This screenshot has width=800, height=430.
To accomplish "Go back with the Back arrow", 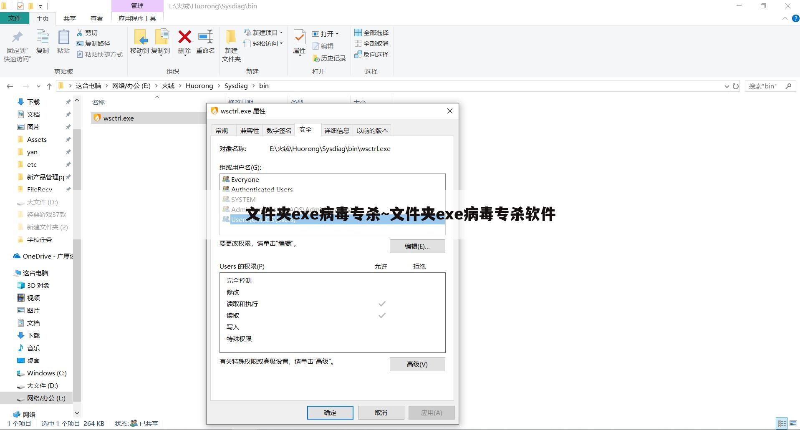I will tap(10, 86).
